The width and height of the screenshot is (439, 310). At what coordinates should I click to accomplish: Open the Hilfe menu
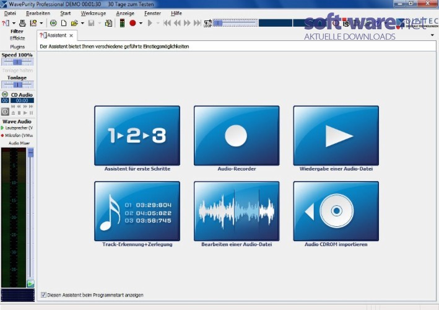[x=176, y=13]
